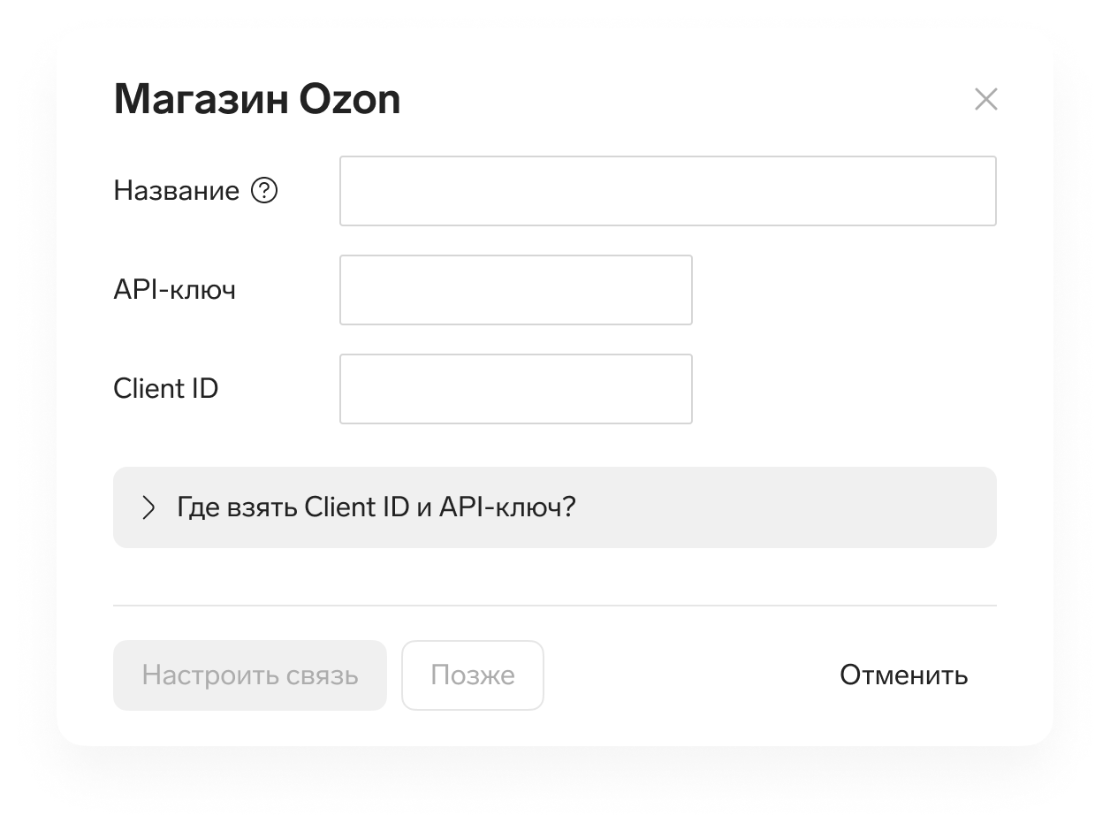Expand 'Где взять Client ID и API-ключ?' section
1110x831 pixels.
click(555, 507)
